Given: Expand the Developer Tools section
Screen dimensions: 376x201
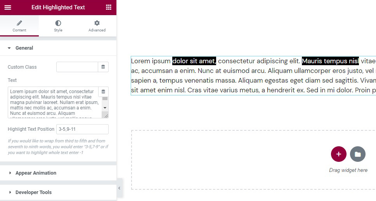Looking at the screenshot, I should (33, 192).
